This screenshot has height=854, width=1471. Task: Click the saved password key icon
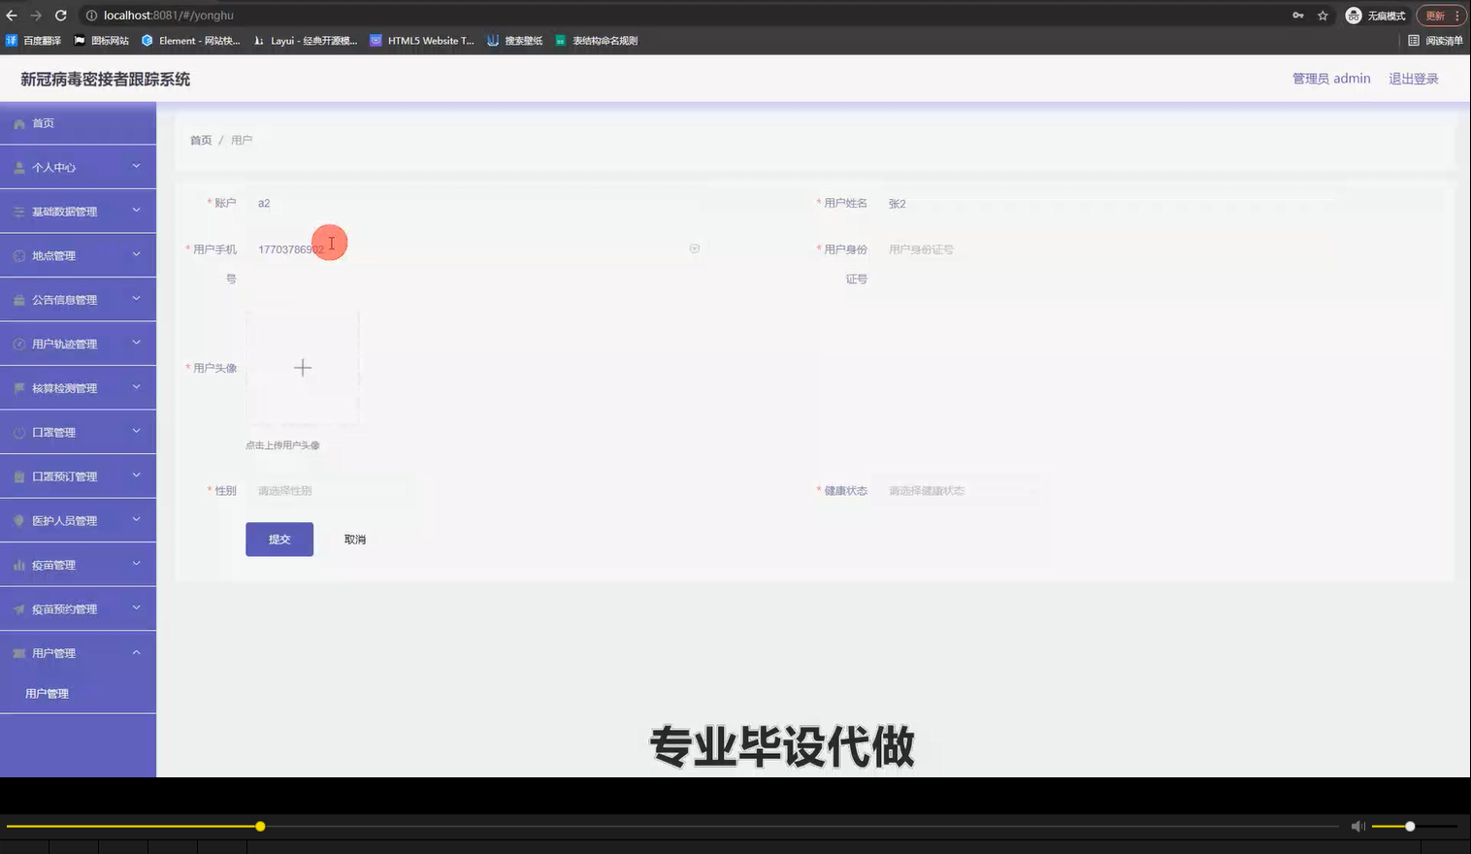[1298, 16]
